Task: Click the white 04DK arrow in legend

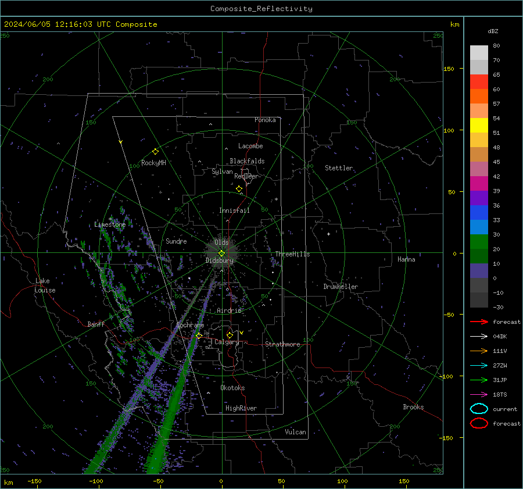Action: tap(479, 336)
